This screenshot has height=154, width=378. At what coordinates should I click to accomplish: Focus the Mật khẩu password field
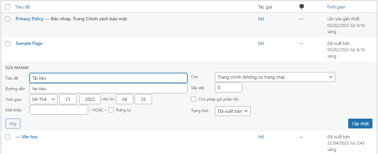[59, 110]
